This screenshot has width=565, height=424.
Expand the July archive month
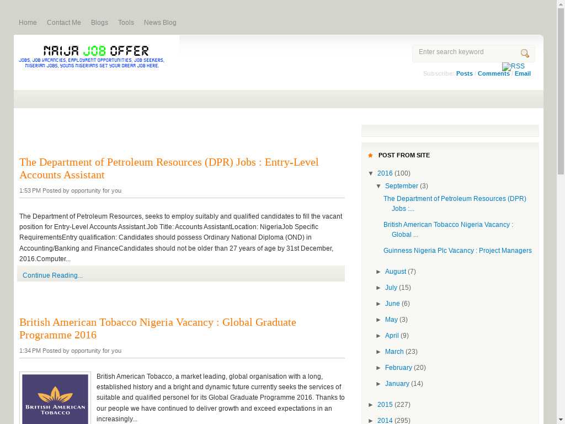tap(379, 288)
